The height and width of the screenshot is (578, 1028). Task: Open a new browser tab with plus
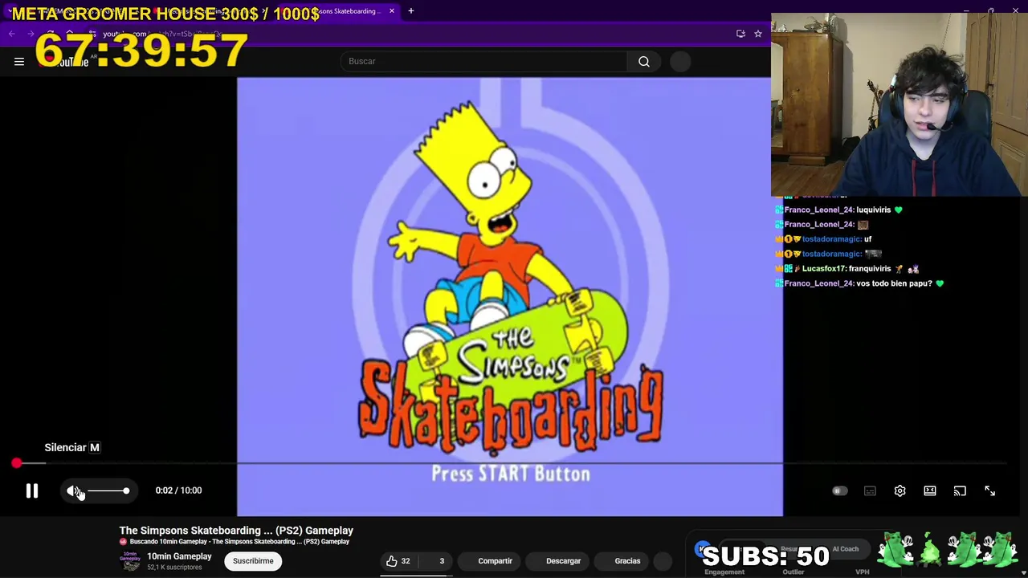click(x=410, y=11)
